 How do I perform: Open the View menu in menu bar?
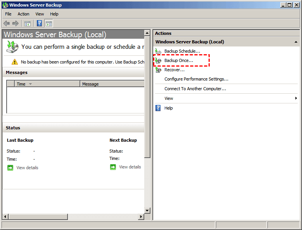(x=40, y=14)
